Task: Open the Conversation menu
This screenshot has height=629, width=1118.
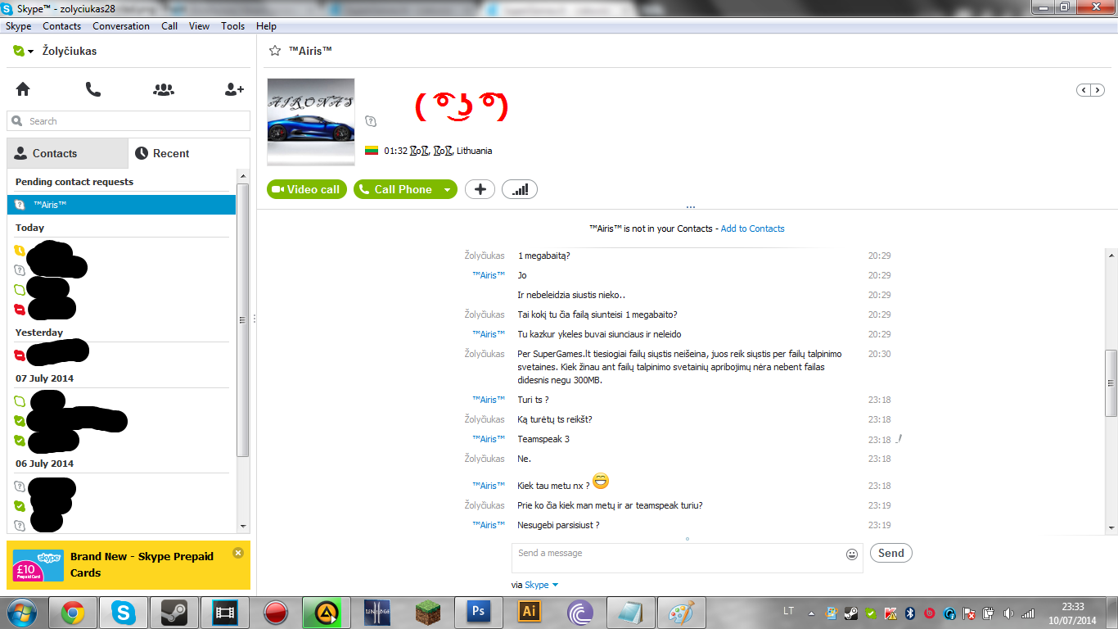Action: pos(121,26)
